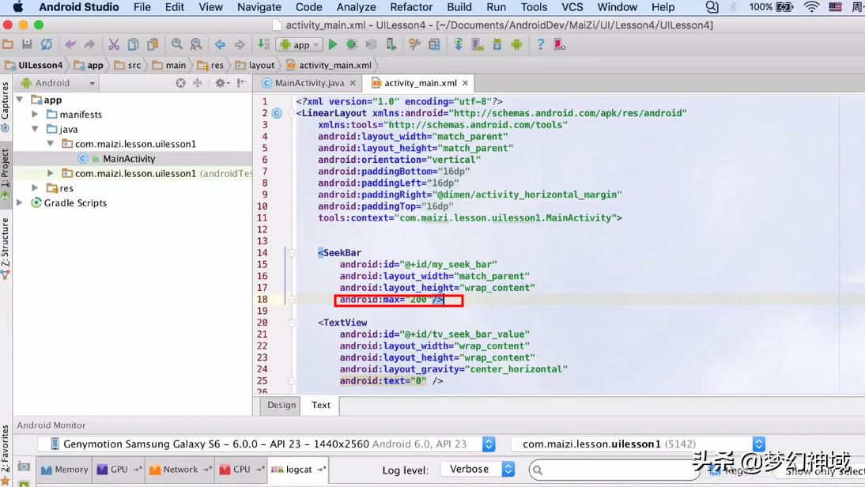Screen dimensions: 865x487
Task: Toggle the Captures tool window side tab
Action: [6, 101]
